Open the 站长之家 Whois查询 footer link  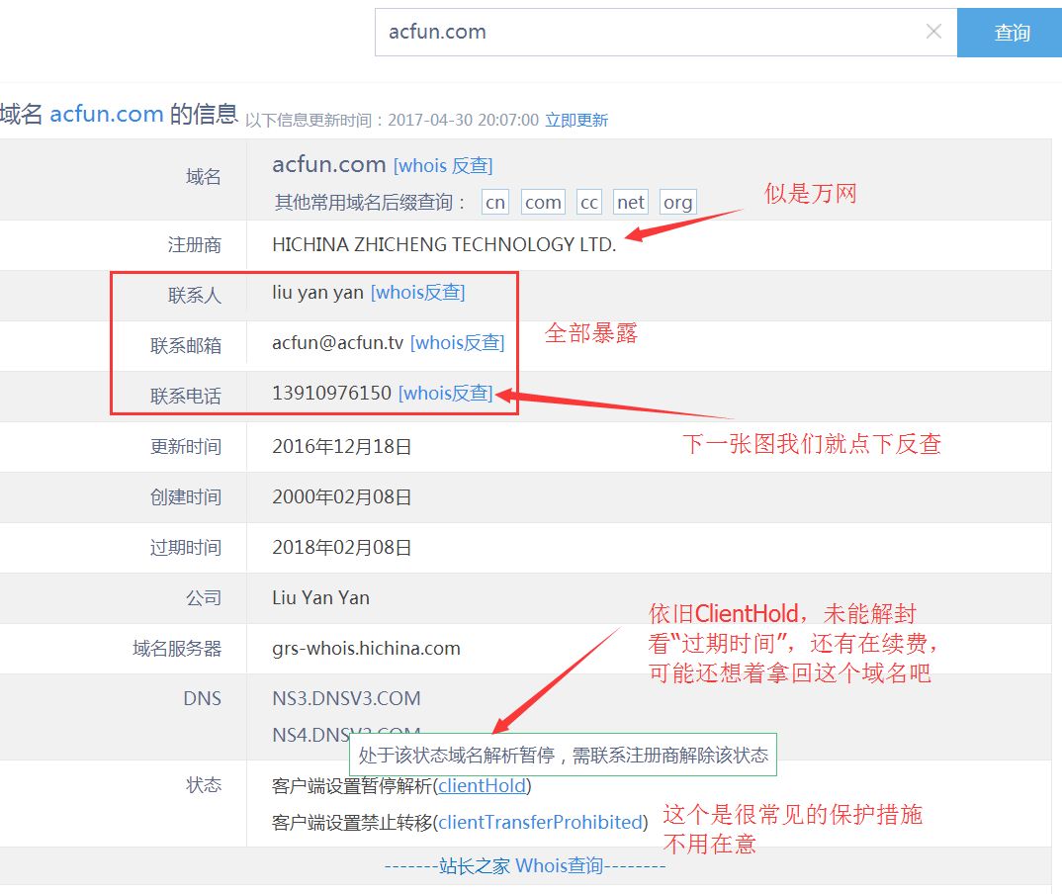click(x=525, y=865)
